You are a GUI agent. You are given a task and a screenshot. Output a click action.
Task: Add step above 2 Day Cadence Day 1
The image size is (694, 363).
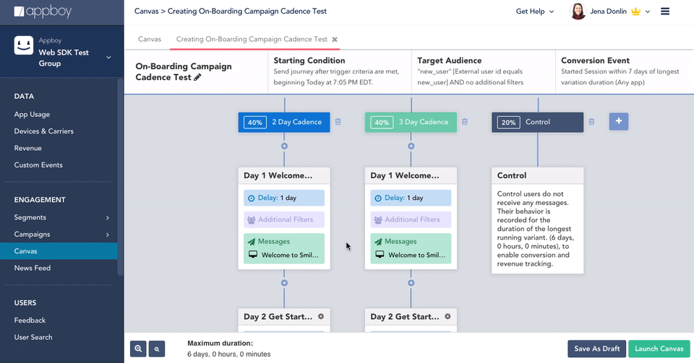[284, 146]
